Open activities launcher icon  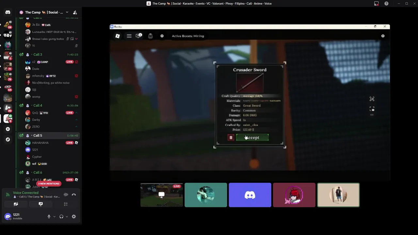click(x=66, y=204)
